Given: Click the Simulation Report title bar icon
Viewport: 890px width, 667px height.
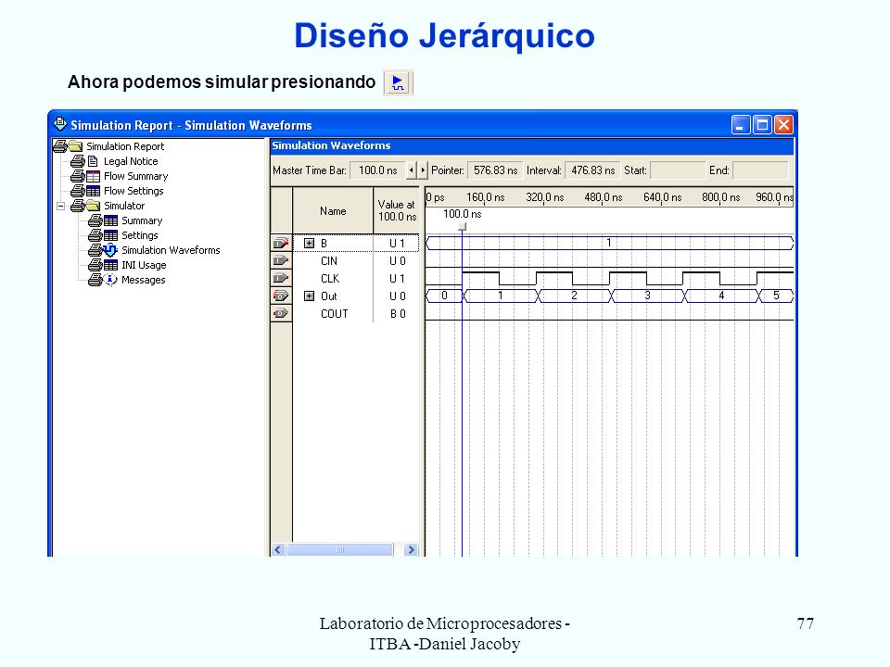Looking at the screenshot, I should tap(59, 124).
